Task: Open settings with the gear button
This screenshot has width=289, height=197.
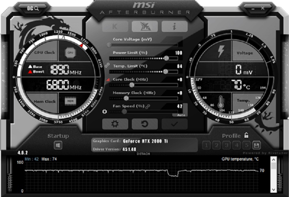Action: click(x=115, y=124)
